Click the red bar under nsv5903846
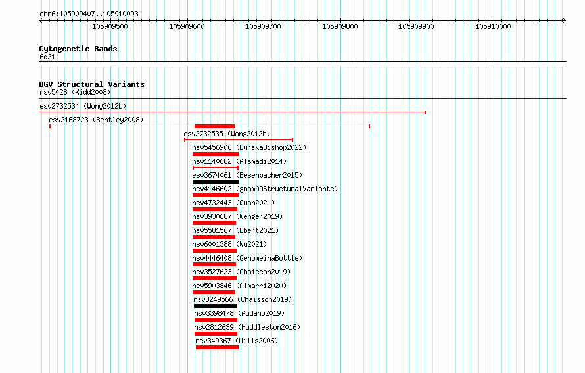585x373 pixels. pyautogui.click(x=214, y=292)
